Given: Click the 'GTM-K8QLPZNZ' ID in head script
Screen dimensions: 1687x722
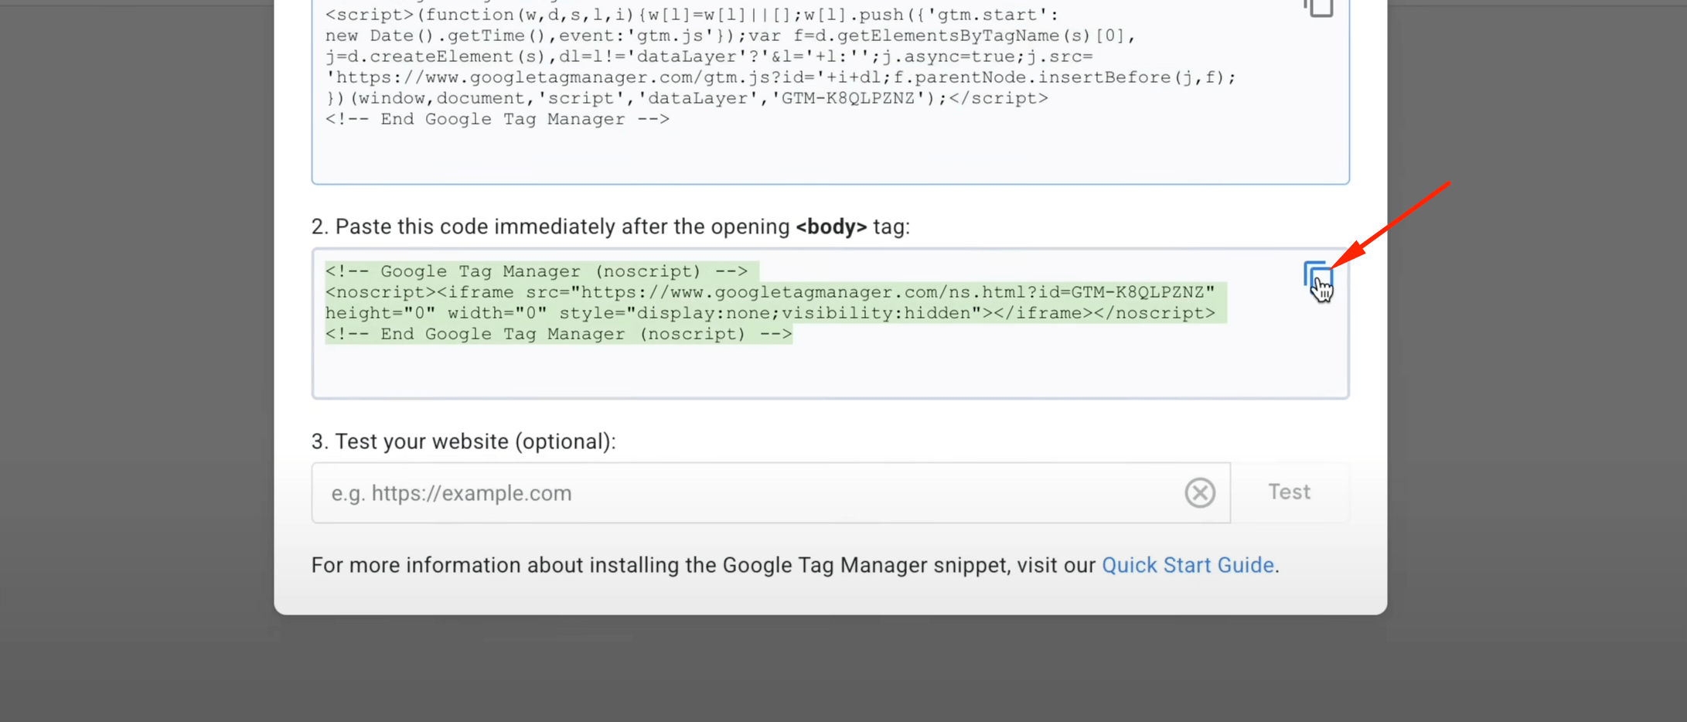Looking at the screenshot, I should [x=848, y=98].
